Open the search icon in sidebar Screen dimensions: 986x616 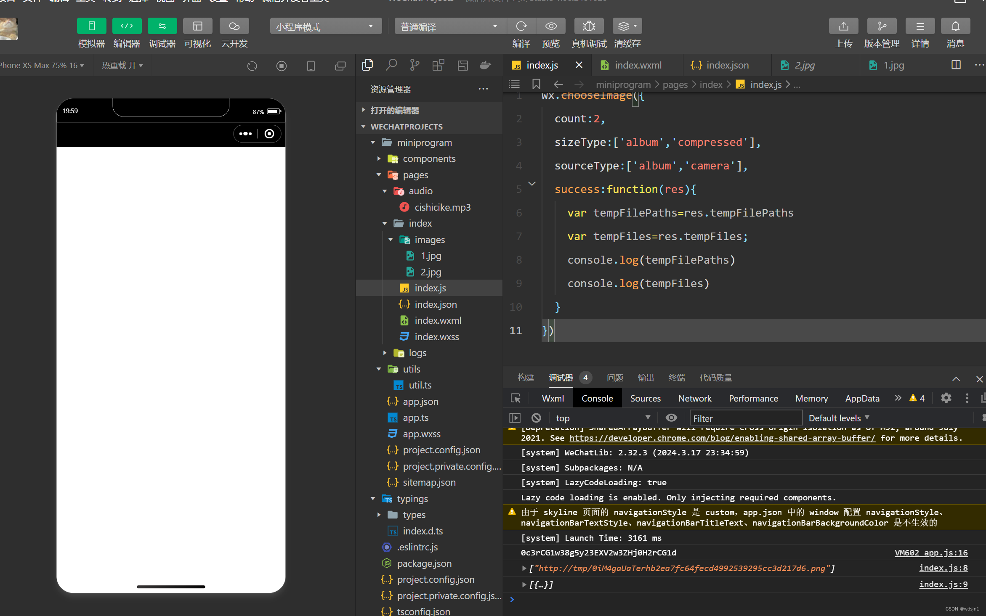click(391, 65)
